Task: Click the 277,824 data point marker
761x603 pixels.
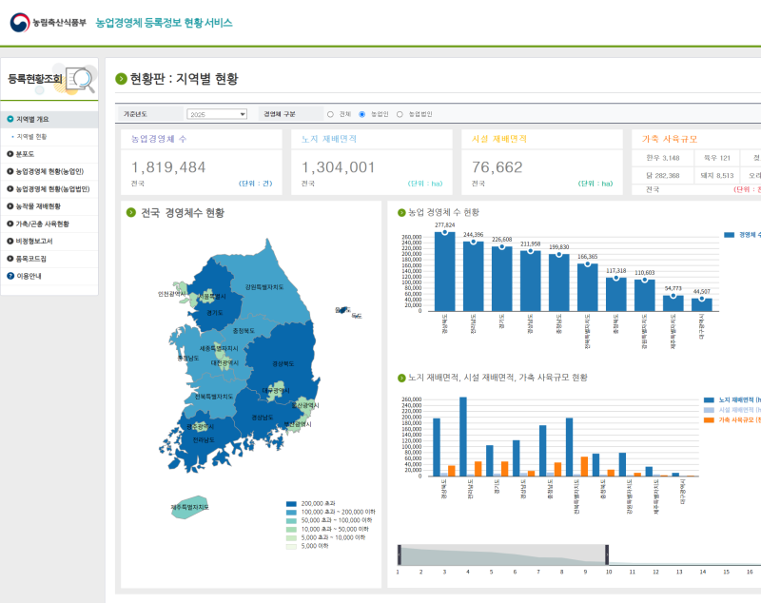Action: (444, 232)
